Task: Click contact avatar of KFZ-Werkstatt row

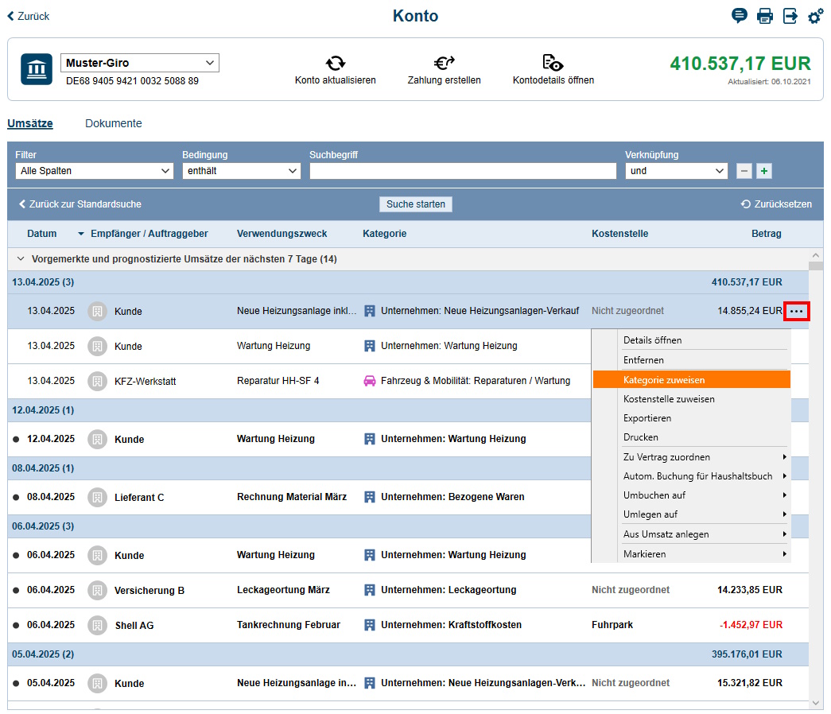Action: click(97, 381)
